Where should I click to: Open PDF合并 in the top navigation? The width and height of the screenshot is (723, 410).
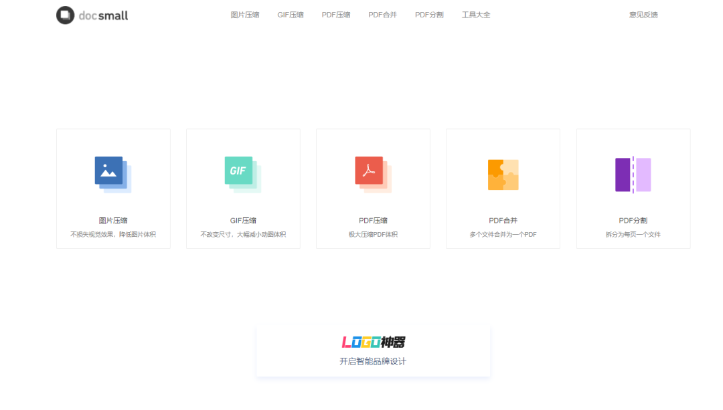(x=383, y=15)
